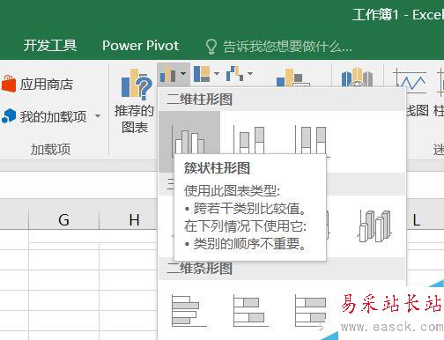
Task: Open the 开发工具 ribbon tab
Action: click(x=50, y=46)
